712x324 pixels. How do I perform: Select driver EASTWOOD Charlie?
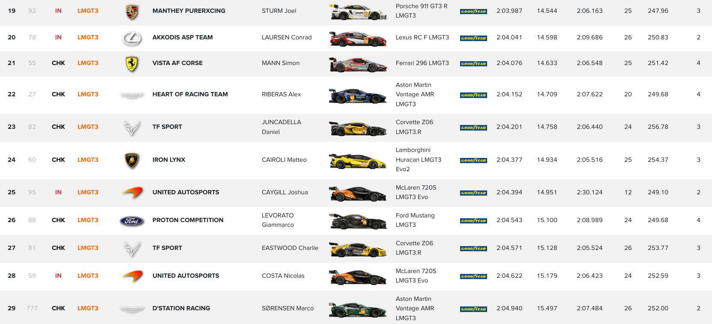[290, 248]
